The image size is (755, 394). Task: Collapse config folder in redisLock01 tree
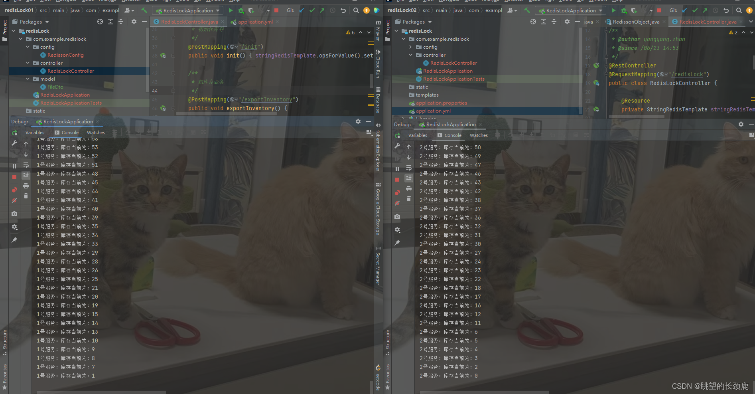coord(28,47)
